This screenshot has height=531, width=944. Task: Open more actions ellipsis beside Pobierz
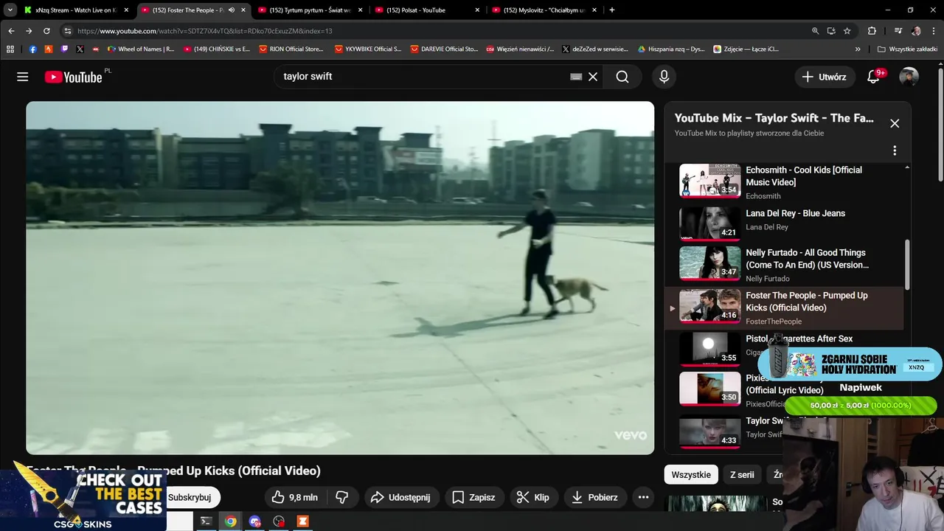click(643, 497)
